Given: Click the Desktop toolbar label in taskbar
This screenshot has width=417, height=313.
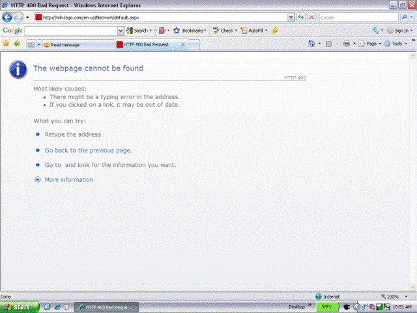Looking at the screenshot, I should click(296, 307).
